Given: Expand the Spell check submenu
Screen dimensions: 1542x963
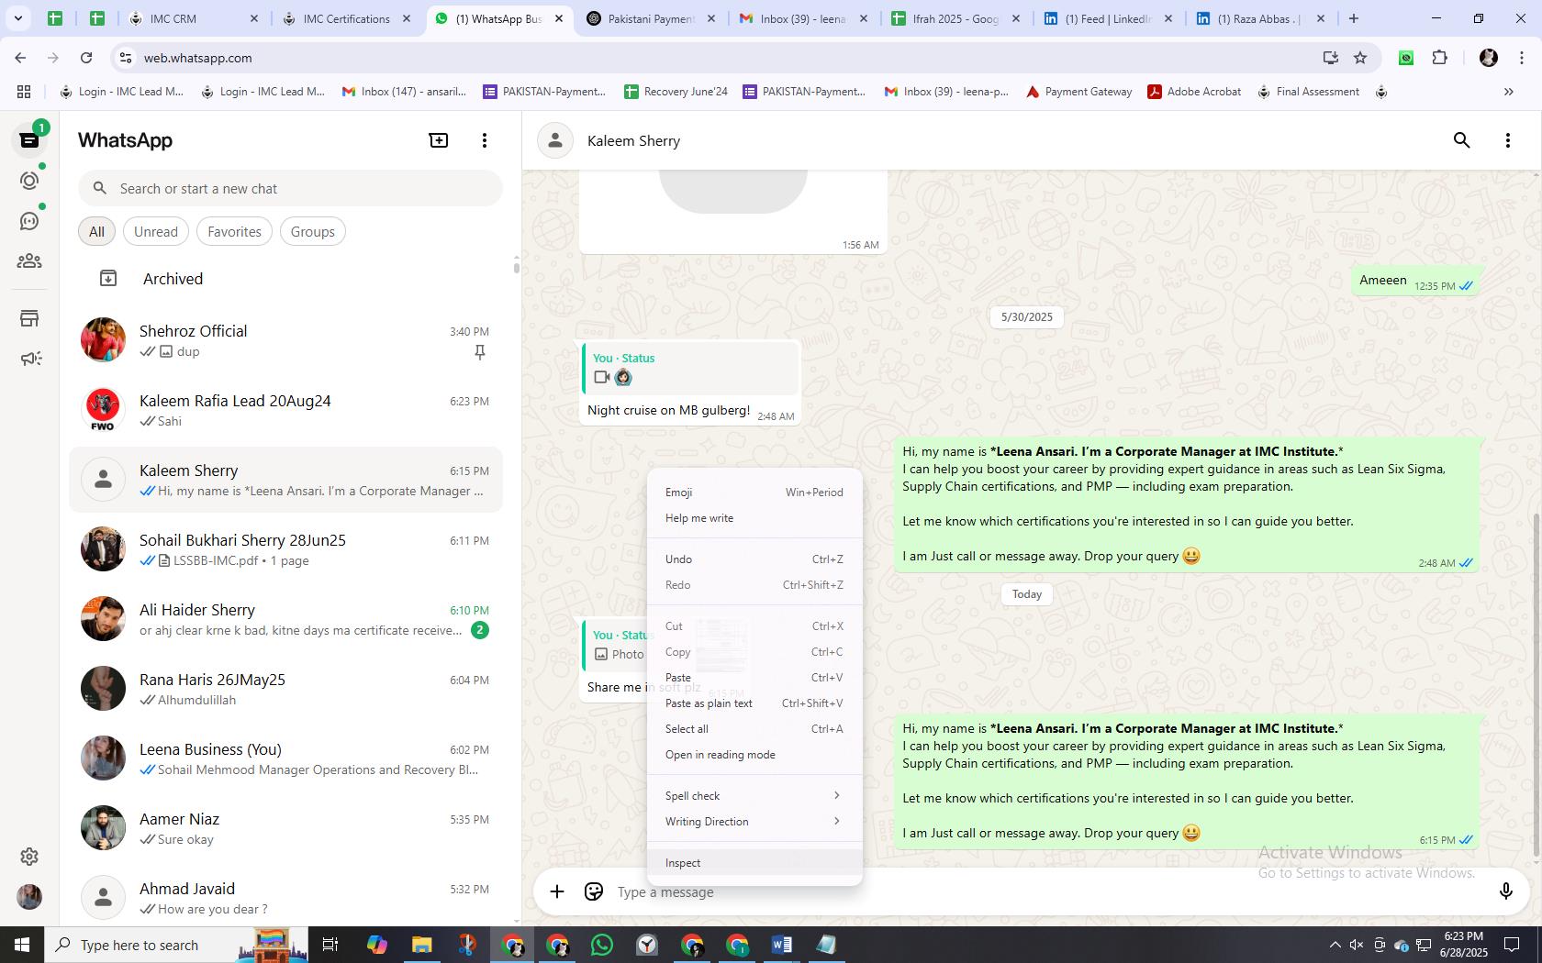Looking at the screenshot, I should (x=754, y=796).
